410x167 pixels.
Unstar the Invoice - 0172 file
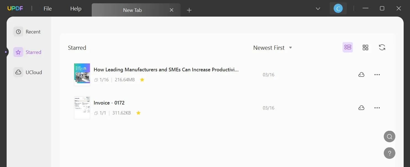click(x=138, y=113)
